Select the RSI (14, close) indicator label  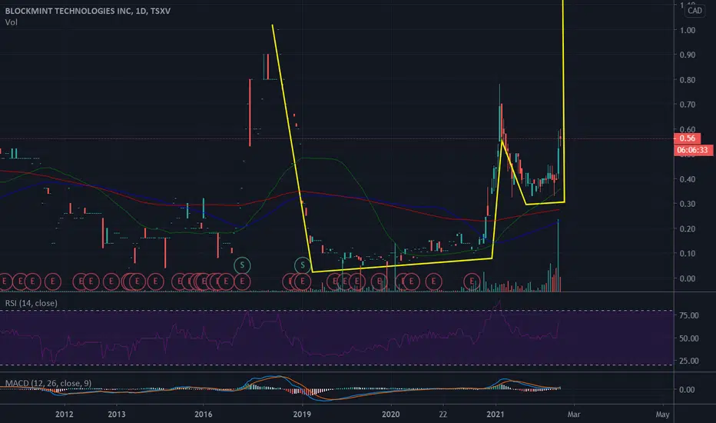tap(31, 303)
